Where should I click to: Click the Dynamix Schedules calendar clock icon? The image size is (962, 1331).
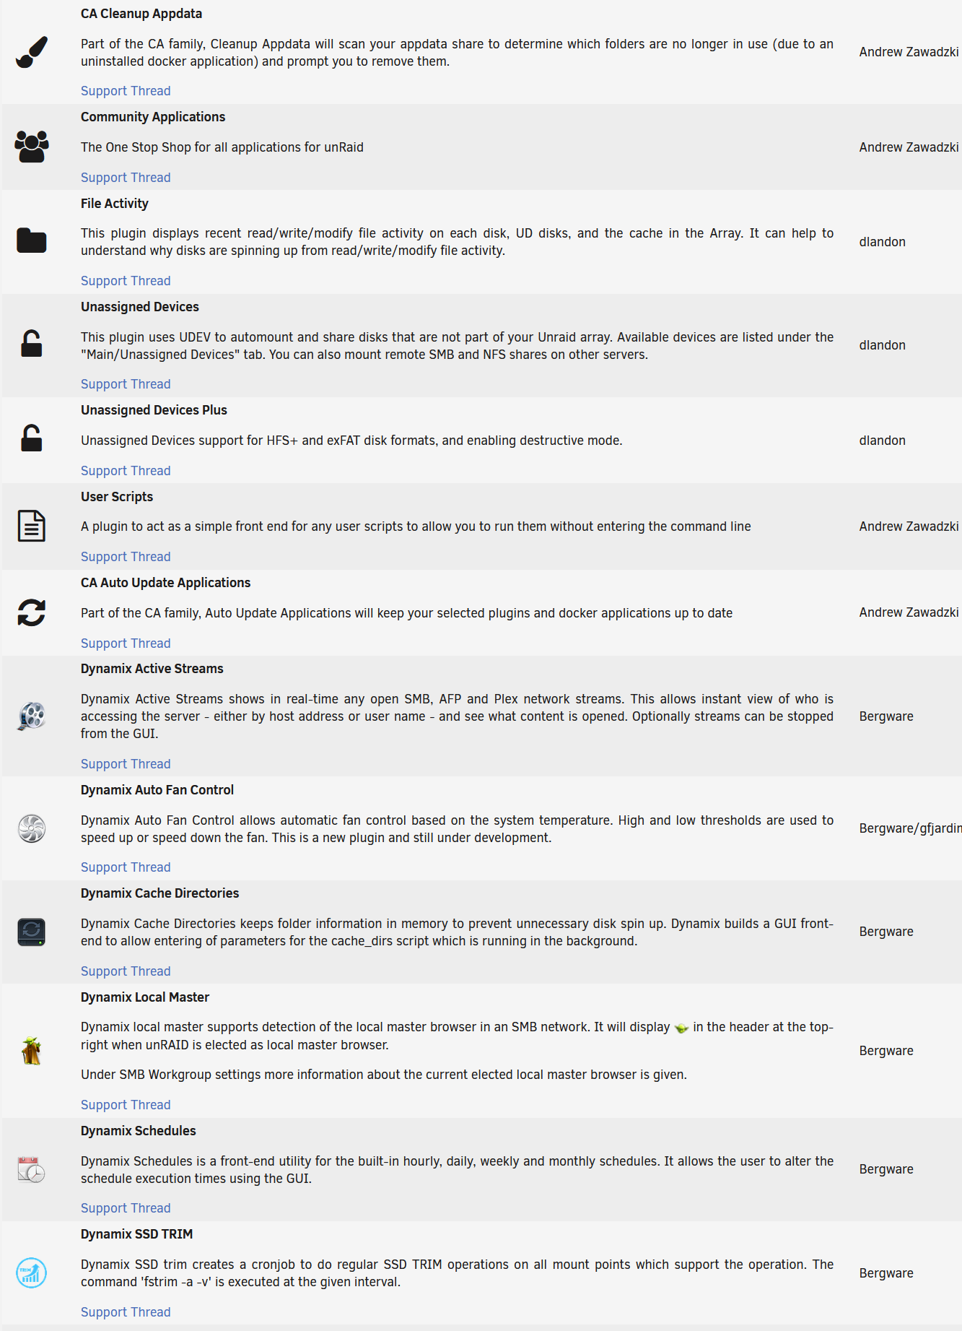click(x=32, y=1169)
